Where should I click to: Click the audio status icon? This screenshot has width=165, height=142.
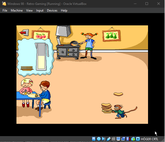click(104, 139)
